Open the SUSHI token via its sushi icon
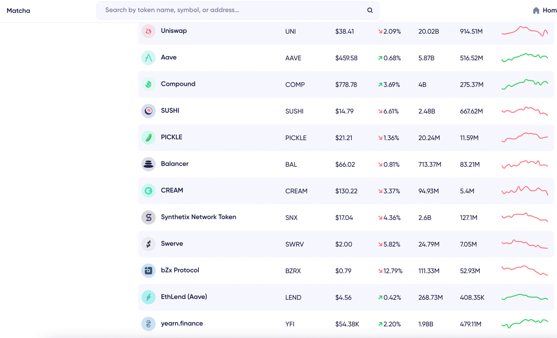The width and height of the screenshot is (557, 338). click(x=148, y=111)
